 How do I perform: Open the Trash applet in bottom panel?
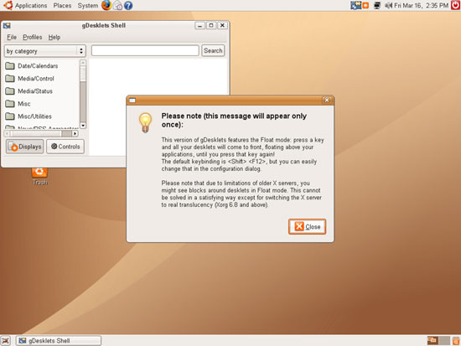[456, 341]
